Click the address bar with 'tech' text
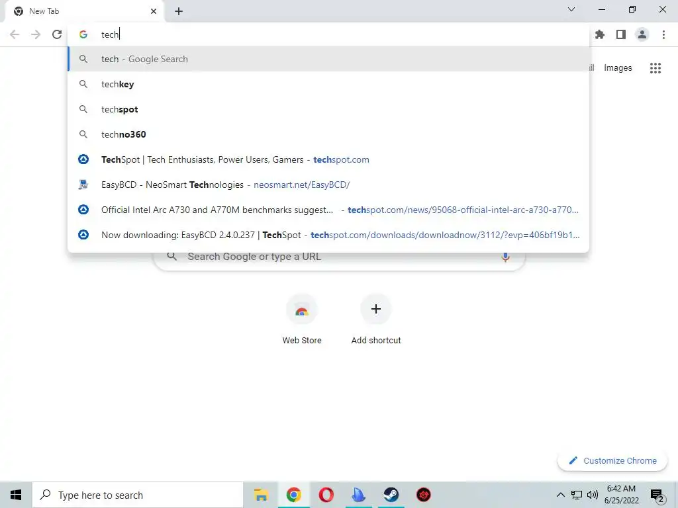678x508 pixels. pyautogui.click(x=328, y=34)
